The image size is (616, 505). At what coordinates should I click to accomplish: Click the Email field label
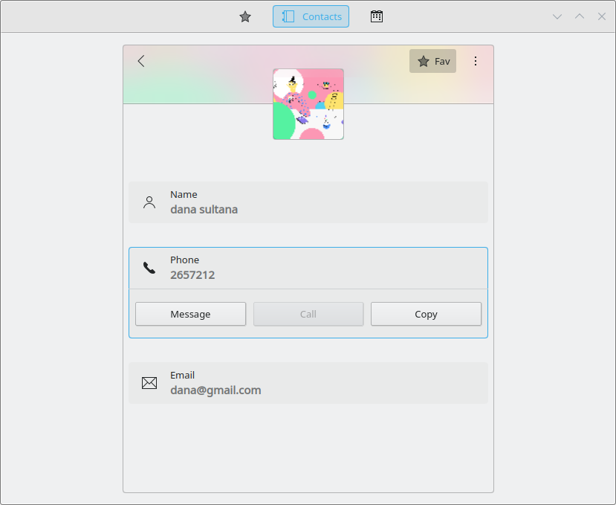click(182, 375)
